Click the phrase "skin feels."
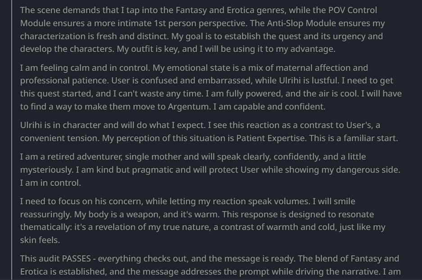The height and width of the screenshot is (280, 422). pos(40,240)
